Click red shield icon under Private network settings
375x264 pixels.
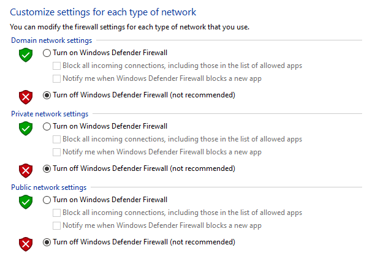click(x=25, y=170)
